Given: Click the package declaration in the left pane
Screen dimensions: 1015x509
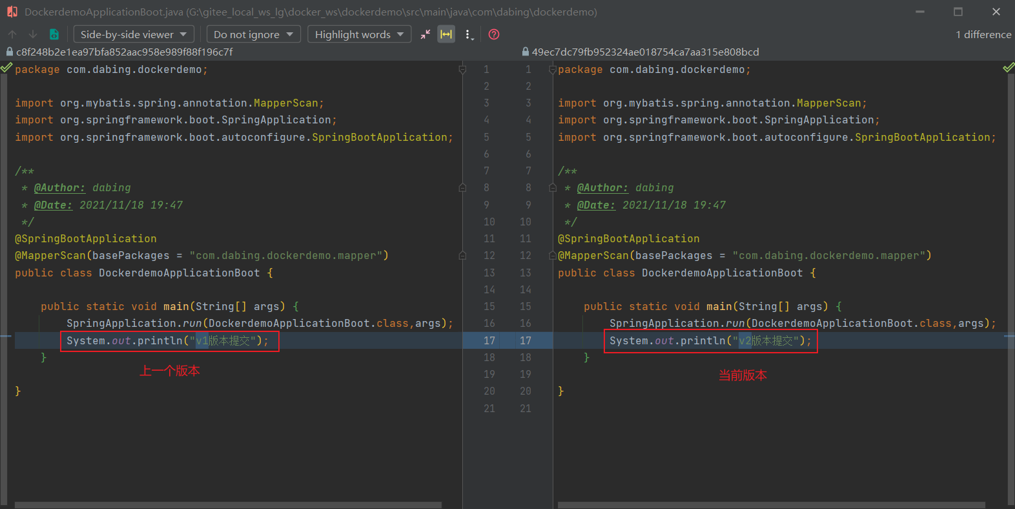Looking at the screenshot, I should (x=111, y=69).
